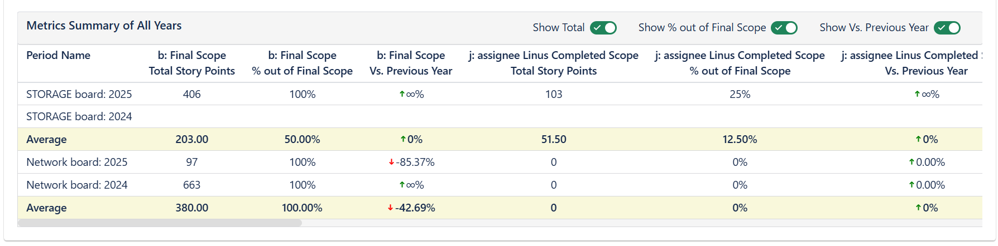Click the 203.00 average value

tap(191, 139)
